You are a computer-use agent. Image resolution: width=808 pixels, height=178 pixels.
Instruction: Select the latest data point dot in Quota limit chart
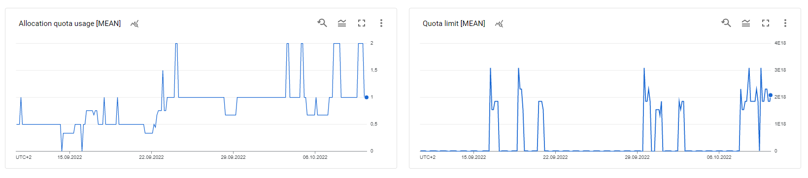click(771, 95)
